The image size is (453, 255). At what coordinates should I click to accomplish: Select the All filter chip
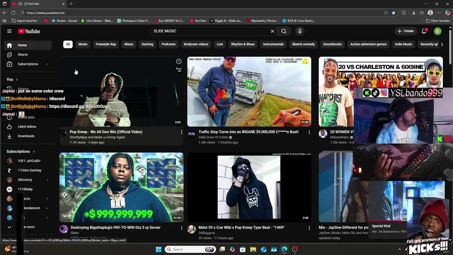pos(68,44)
